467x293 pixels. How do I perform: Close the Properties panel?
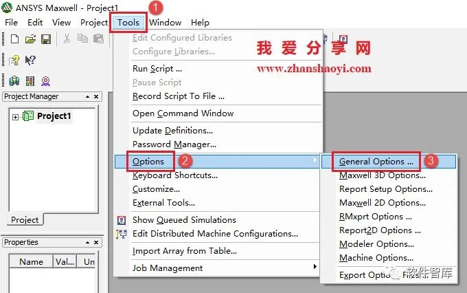click(x=96, y=243)
